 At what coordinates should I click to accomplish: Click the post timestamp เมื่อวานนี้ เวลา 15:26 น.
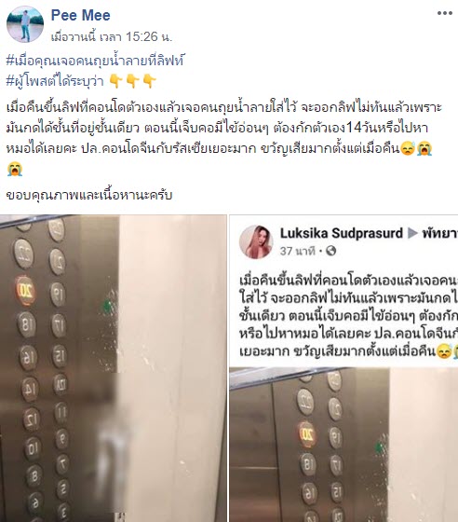[x=112, y=36]
